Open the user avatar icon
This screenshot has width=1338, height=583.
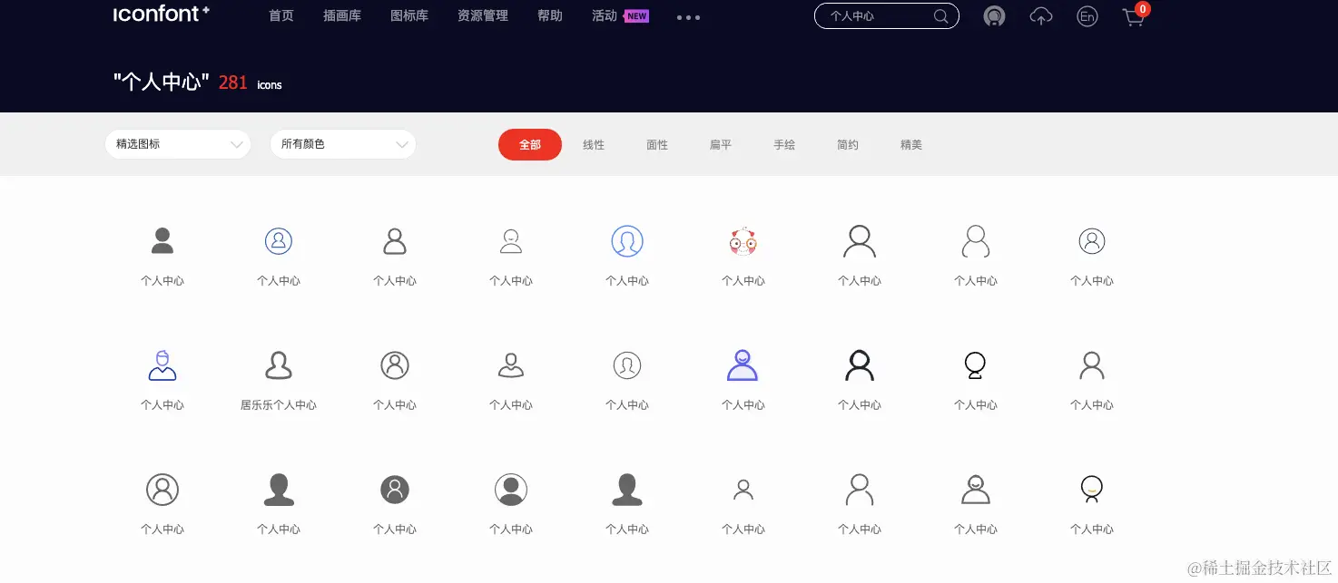point(994,16)
